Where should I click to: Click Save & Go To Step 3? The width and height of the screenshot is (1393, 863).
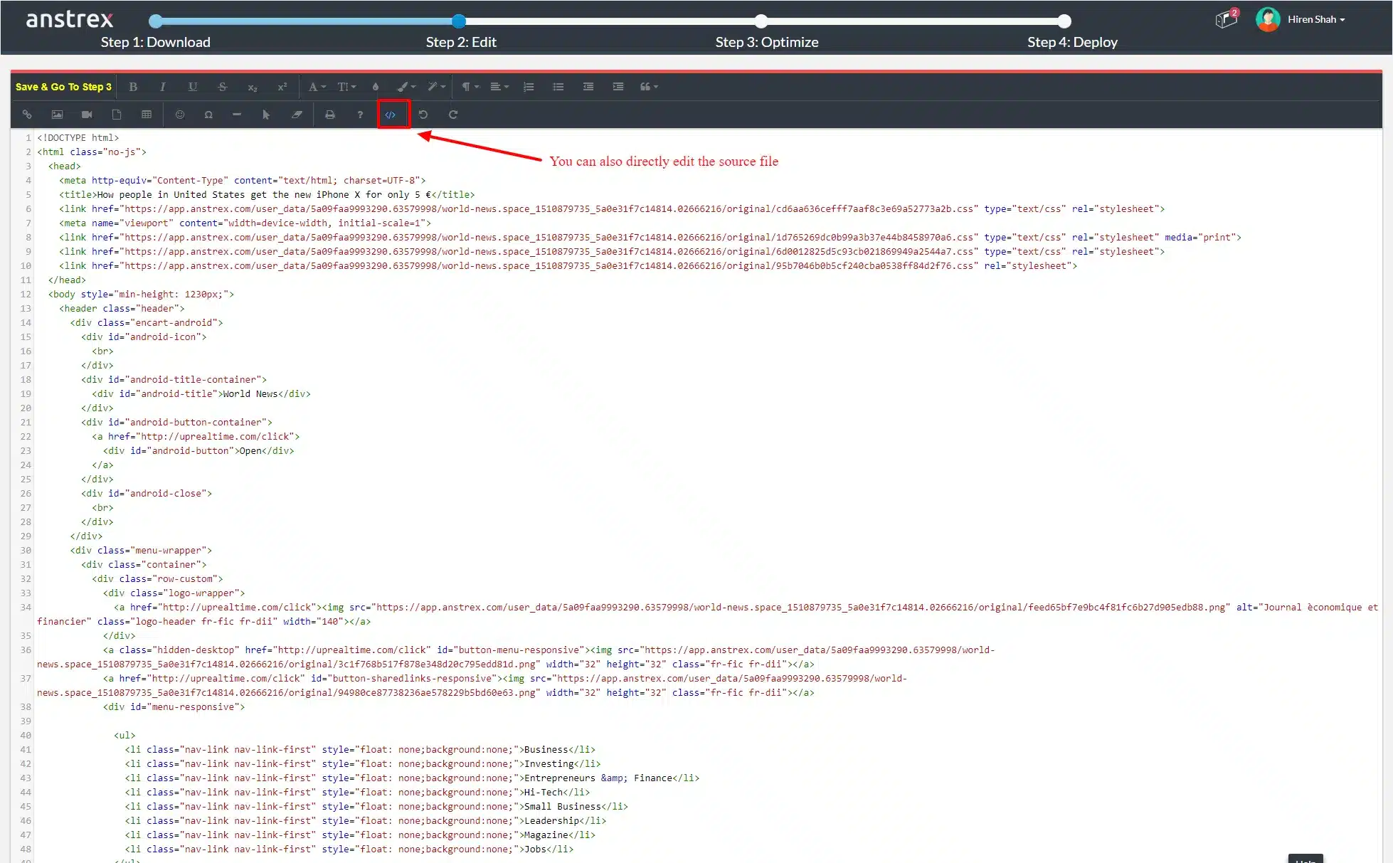pyautogui.click(x=63, y=87)
